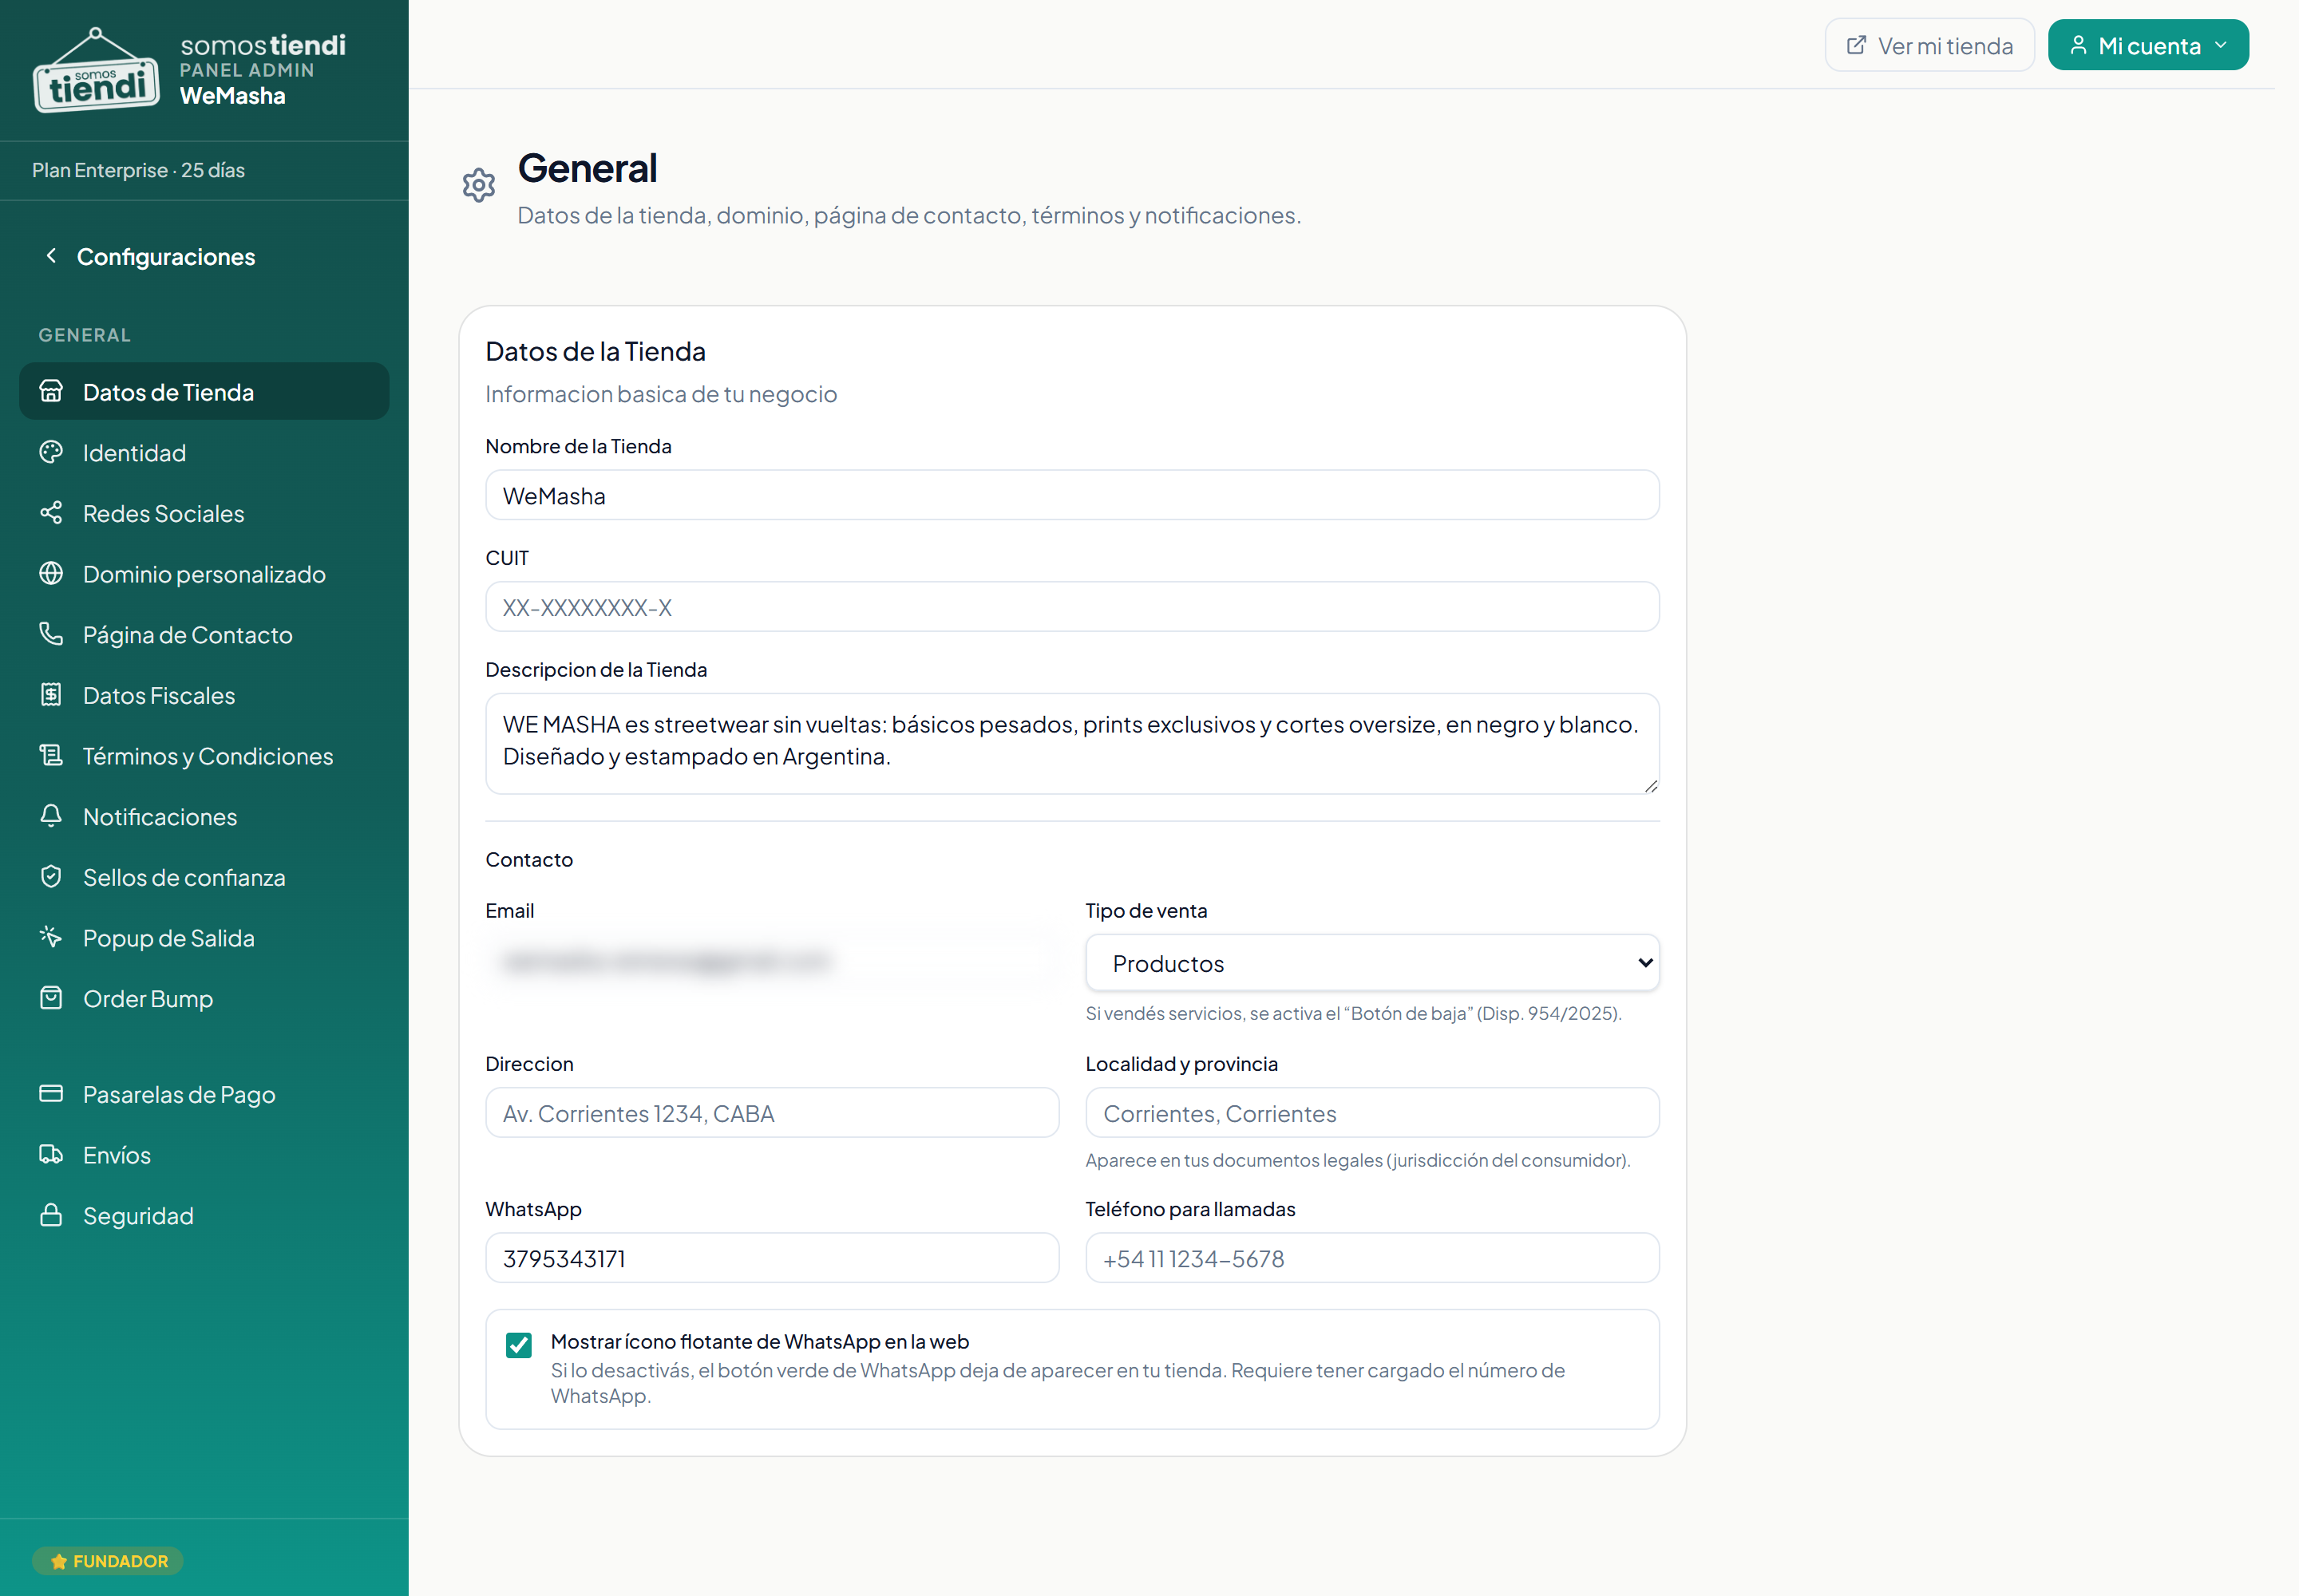Go to Datos Fiscales
Viewport: 2299px width, 1596px height.
(204, 695)
